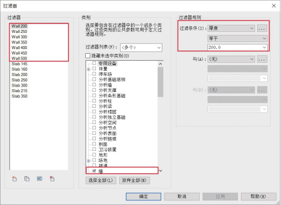The height and width of the screenshot is (205, 281).
Task: Select the Wall 350 filter
Action: (x=19, y=42)
